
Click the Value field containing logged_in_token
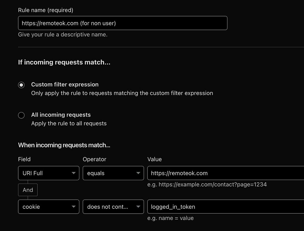click(x=225, y=207)
